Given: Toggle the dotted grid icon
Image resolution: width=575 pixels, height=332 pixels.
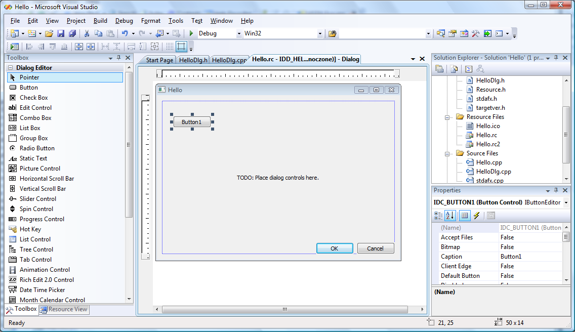Looking at the screenshot, I should pyautogui.click(x=170, y=47).
